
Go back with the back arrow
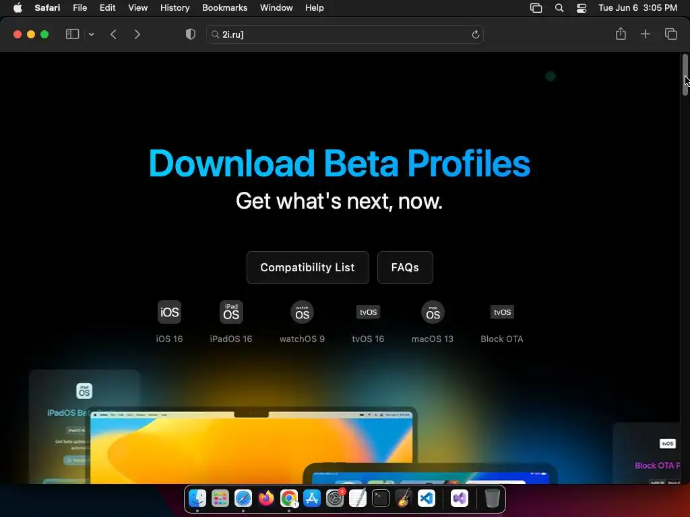pyautogui.click(x=113, y=34)
